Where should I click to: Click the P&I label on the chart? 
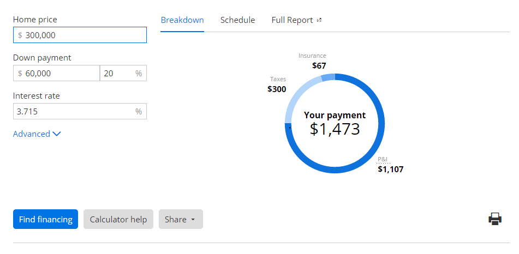pyautogui.click(x=383, y=159)
